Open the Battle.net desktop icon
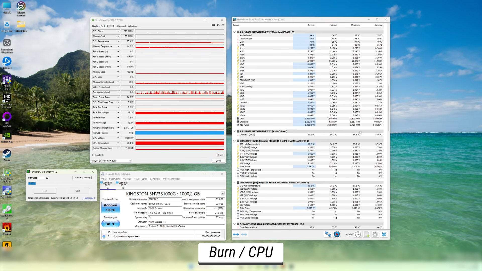 7,63
